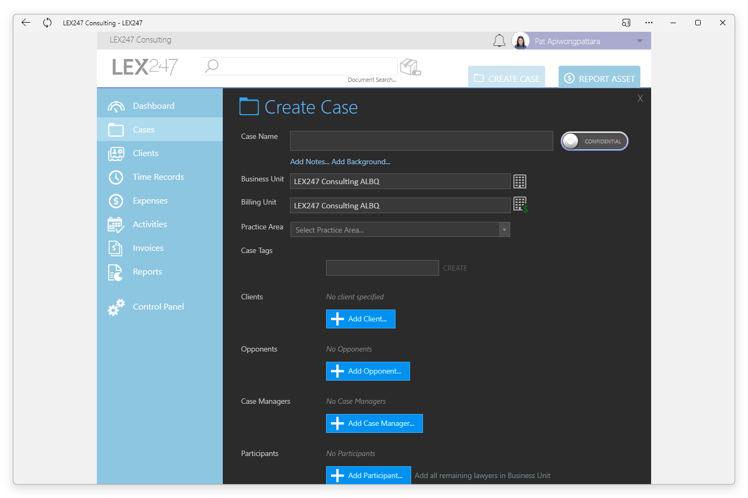Open Time Records section

point(160,177)
